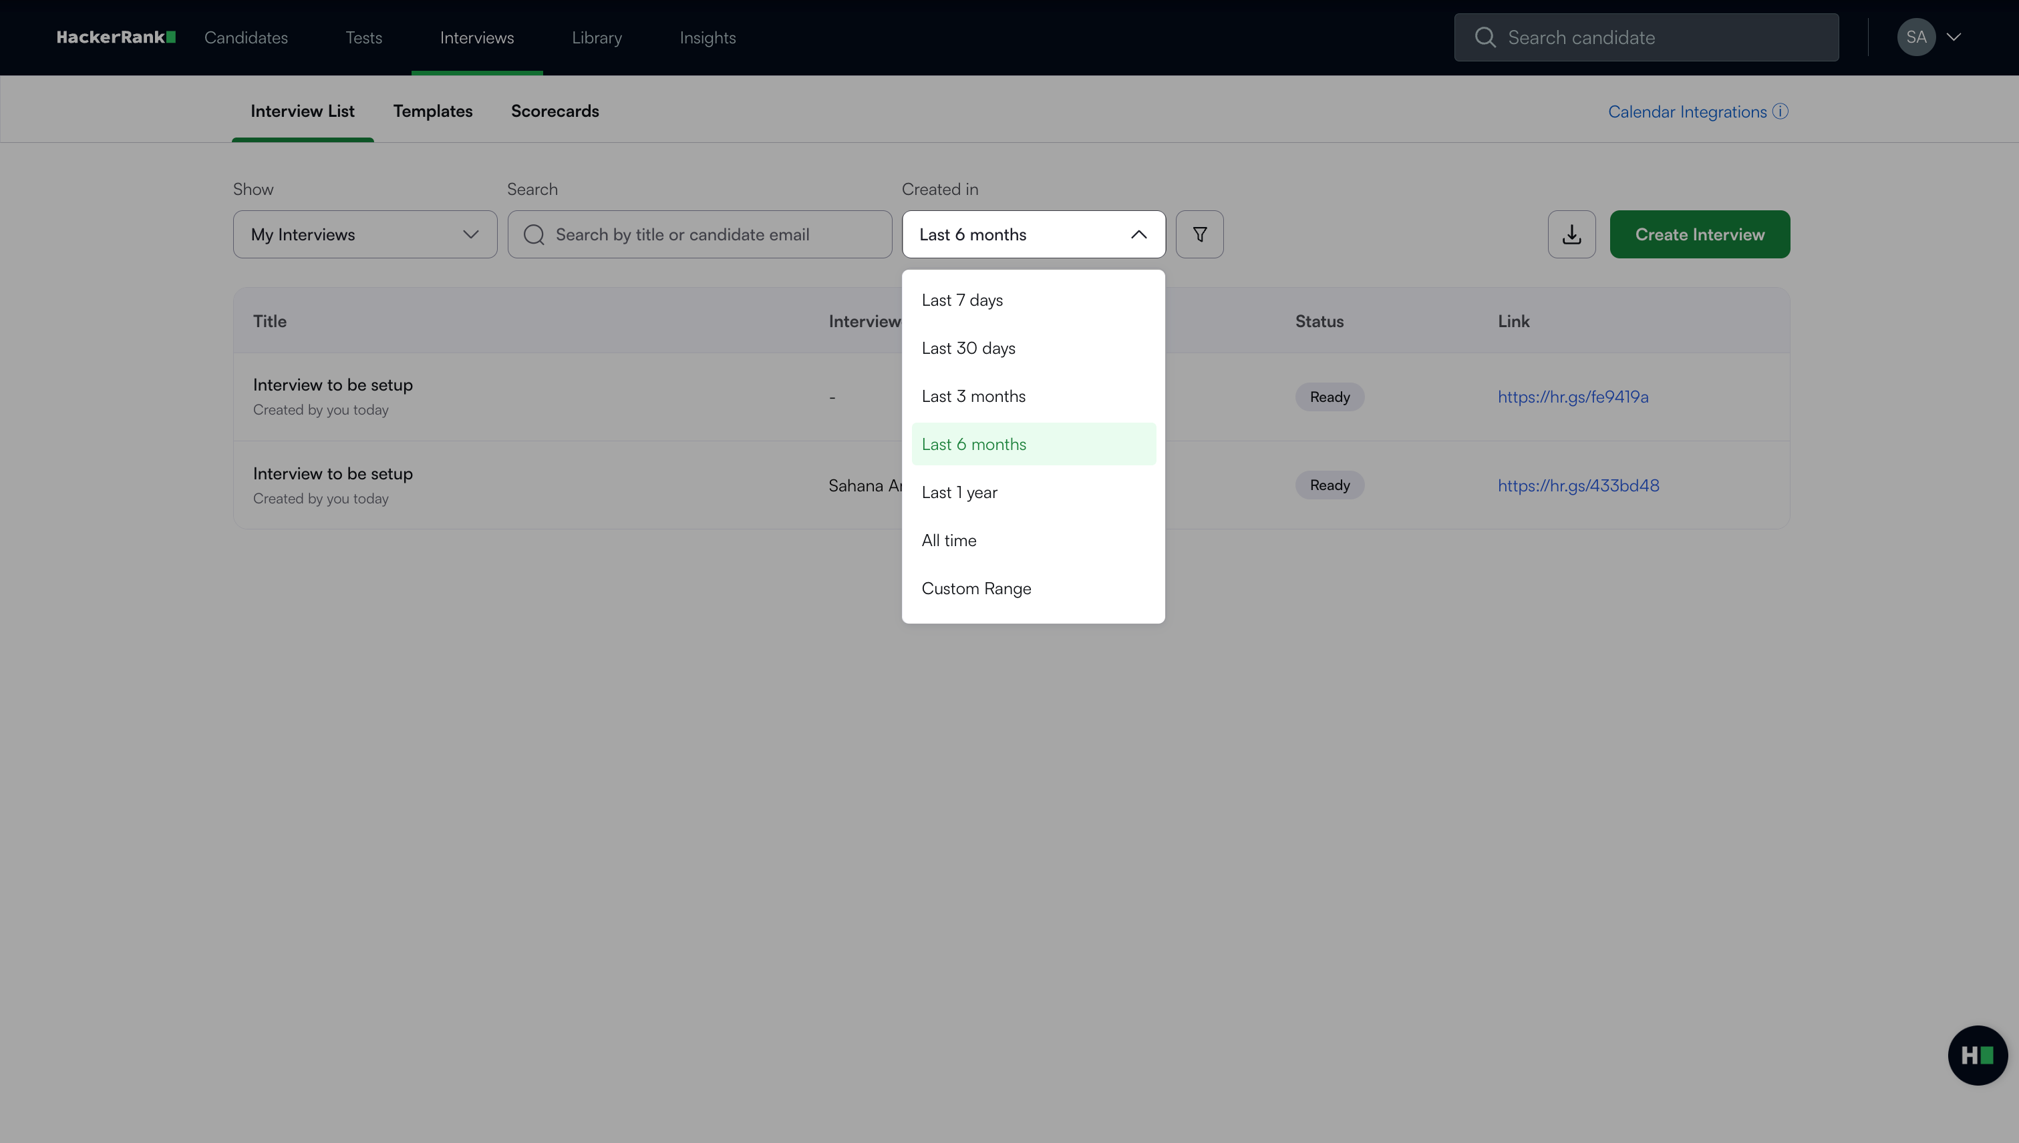
Task: Switch to the Templates tab
Action: pyautogui.click(x=433, y=111)
